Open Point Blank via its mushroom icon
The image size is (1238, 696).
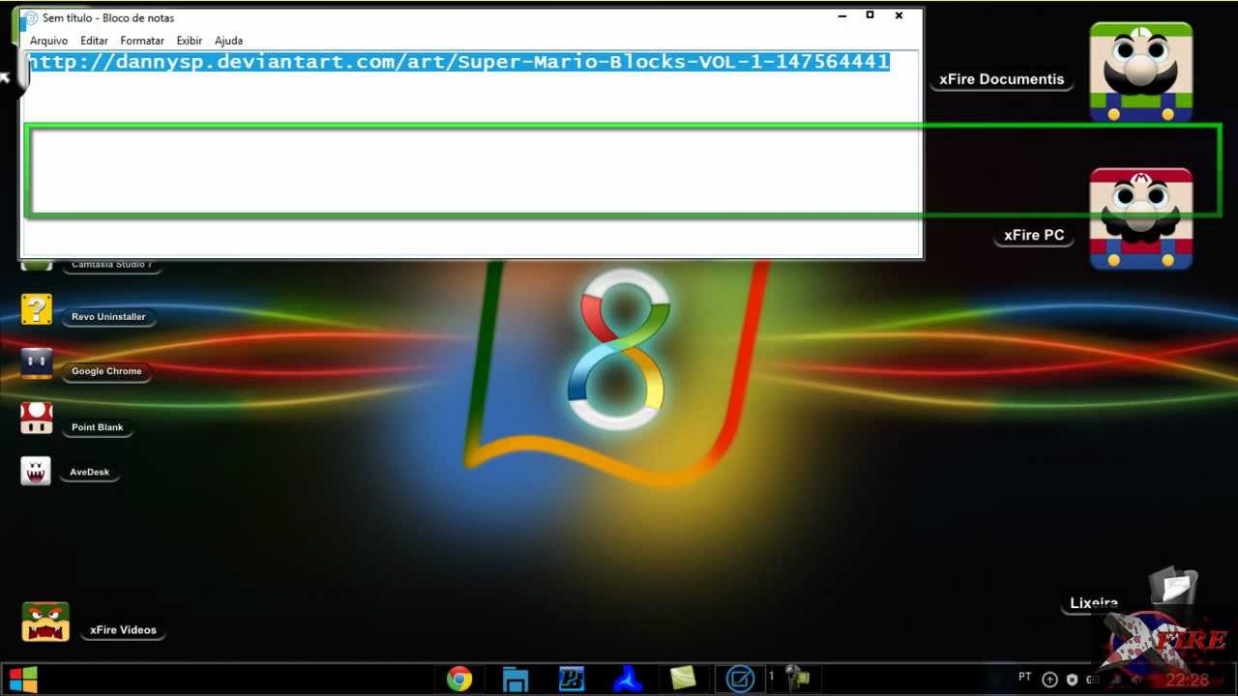[36, 419]
